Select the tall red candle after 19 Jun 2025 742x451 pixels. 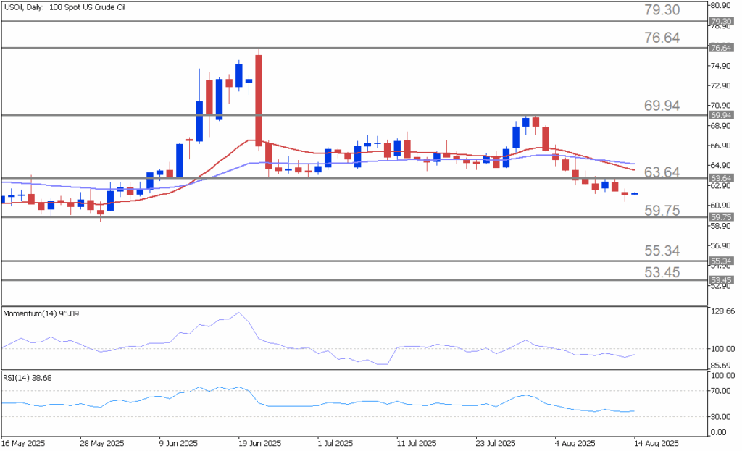[x=259, y=100]
